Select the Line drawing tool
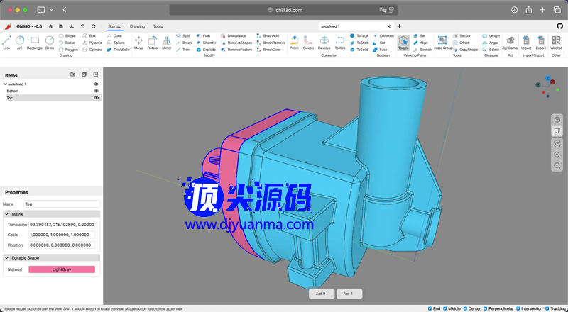Screen dimensions: 568x312 click(6, 41)
